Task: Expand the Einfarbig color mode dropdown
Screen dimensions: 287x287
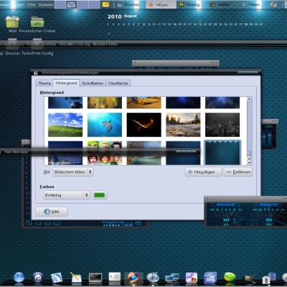Action: (67, 195)
